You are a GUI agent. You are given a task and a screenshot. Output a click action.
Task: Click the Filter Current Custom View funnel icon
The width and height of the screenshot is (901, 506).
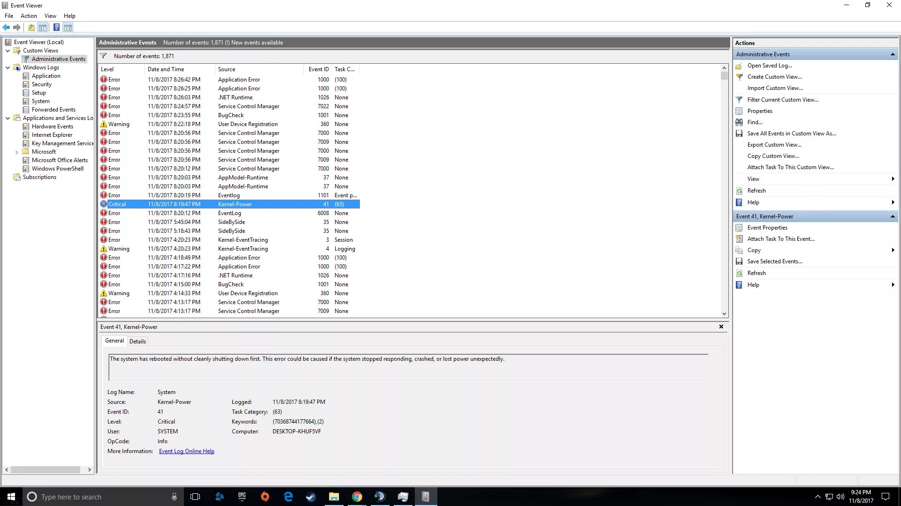tap(739, 100)
